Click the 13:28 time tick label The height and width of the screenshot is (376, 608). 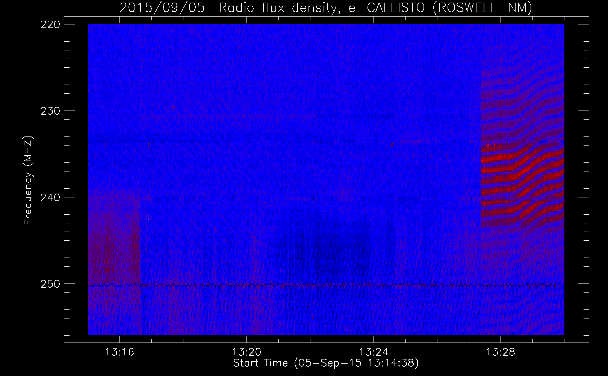click(x=501, y=352)
